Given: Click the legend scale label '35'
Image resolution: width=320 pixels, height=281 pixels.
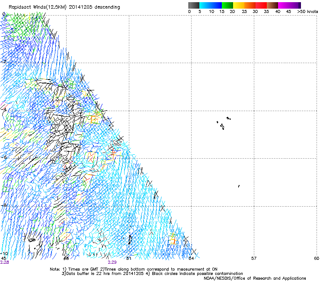Looking at the screenshot, I should coord(266,11).
